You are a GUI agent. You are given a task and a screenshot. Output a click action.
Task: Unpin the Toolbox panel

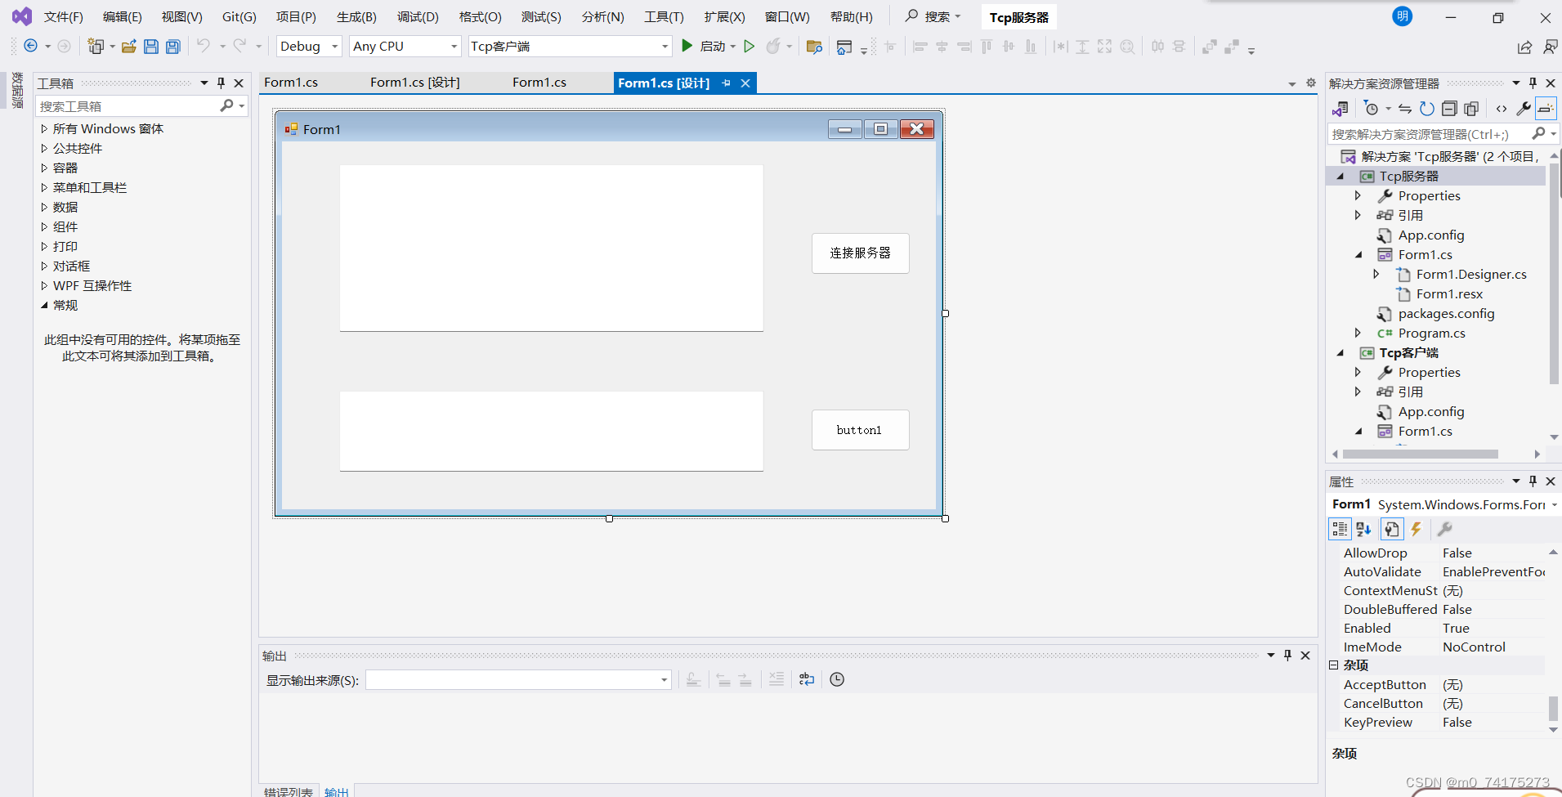point(219,82)
